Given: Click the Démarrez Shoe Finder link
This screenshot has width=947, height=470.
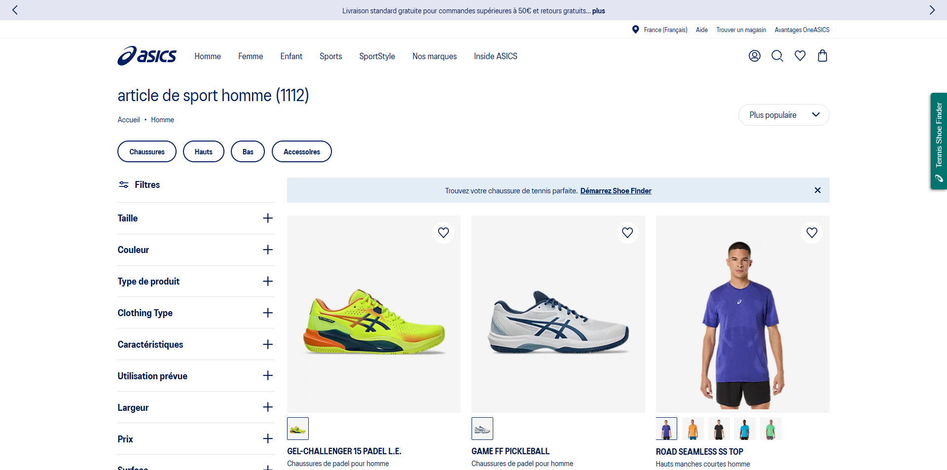Looking at the screenshot, I should pyautogui.click(x=616, y=191).
